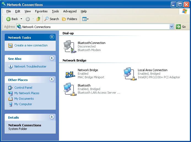This screenshot has height=142, width=191.
Task: Select the Local Area Connection icon
Action: [130, 74]
